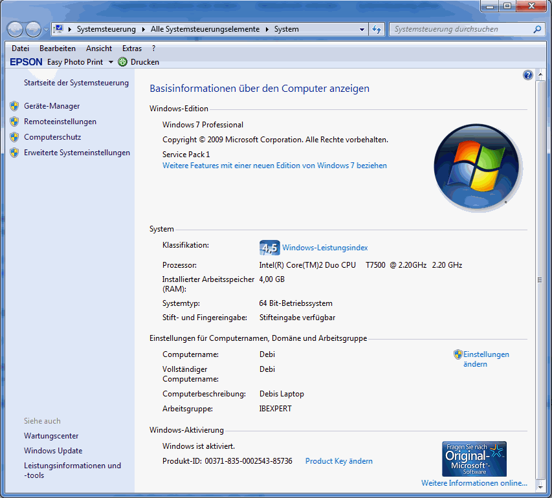Click the 4,00 GB RAM value
The image size is (552, 498).
272,279
